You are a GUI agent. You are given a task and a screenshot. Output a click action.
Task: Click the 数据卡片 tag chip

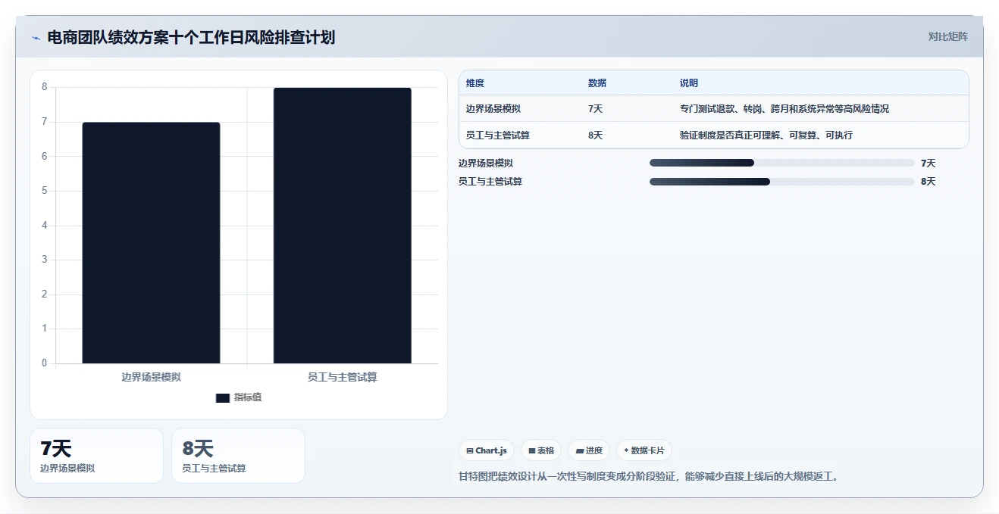pos(644,450)
